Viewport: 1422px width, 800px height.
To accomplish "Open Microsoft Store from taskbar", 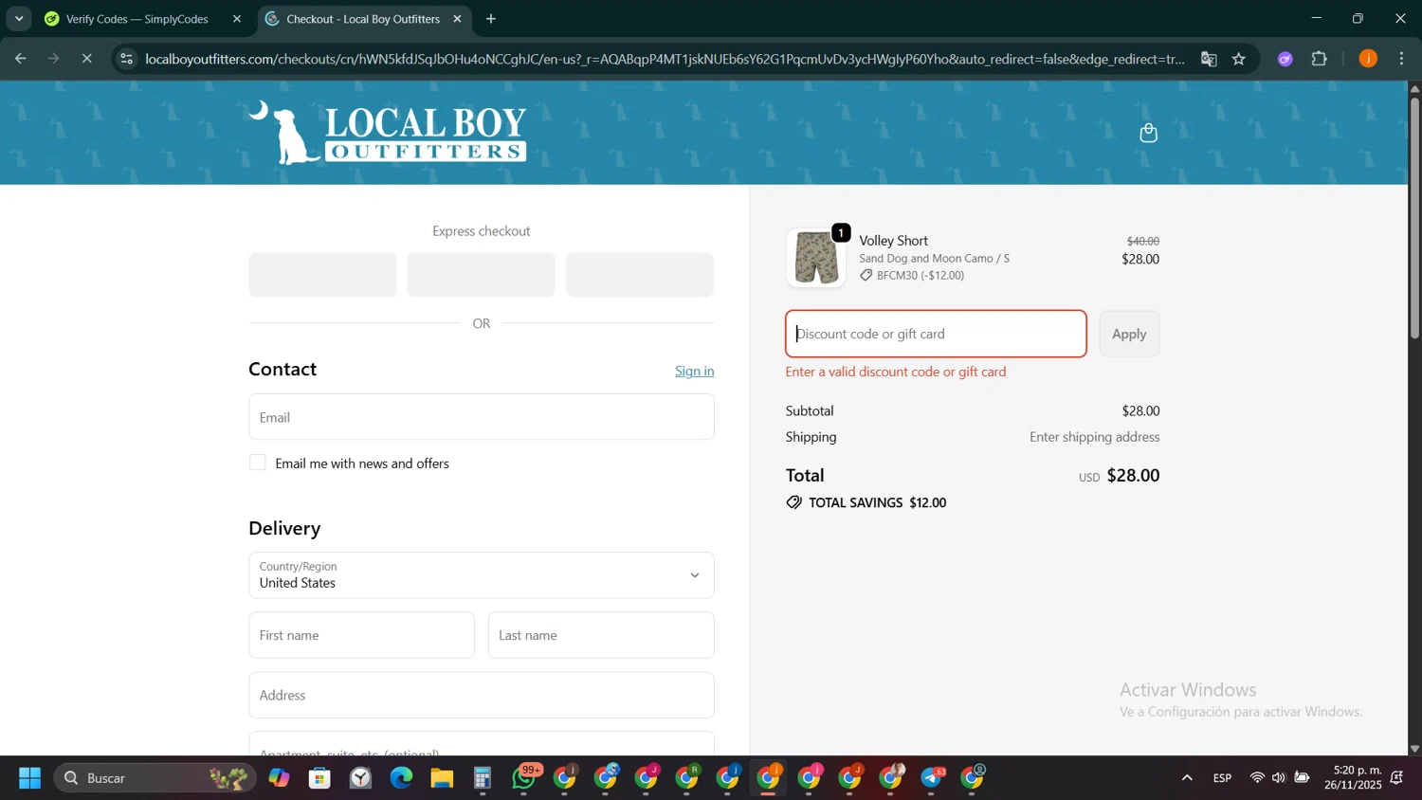I will click(x=319, y=778).
